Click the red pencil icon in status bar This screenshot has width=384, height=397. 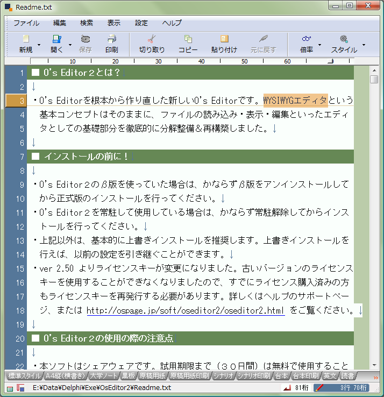(x=319, y=388)
